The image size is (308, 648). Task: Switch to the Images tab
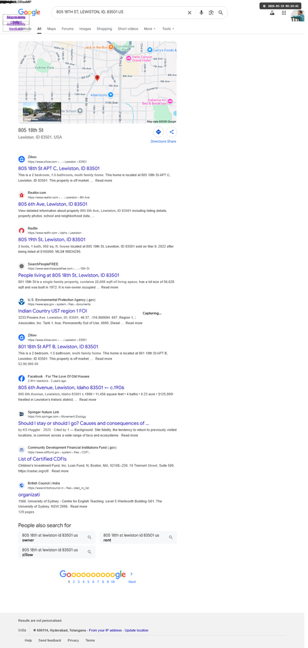pyautogui.click(x=86, y=29)
